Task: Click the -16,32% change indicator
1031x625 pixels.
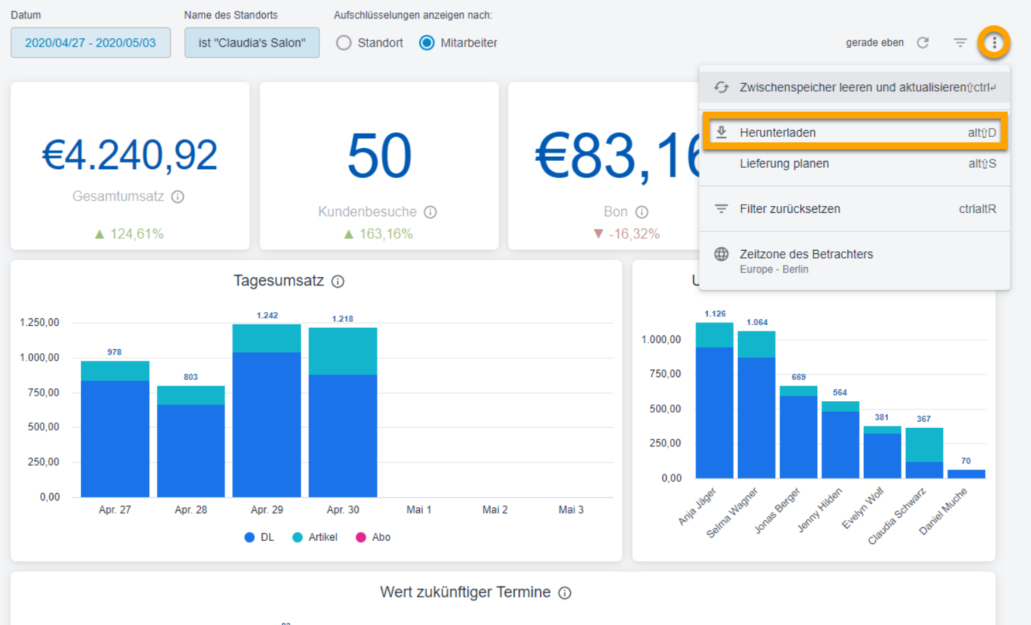Action: coord(627,234)
